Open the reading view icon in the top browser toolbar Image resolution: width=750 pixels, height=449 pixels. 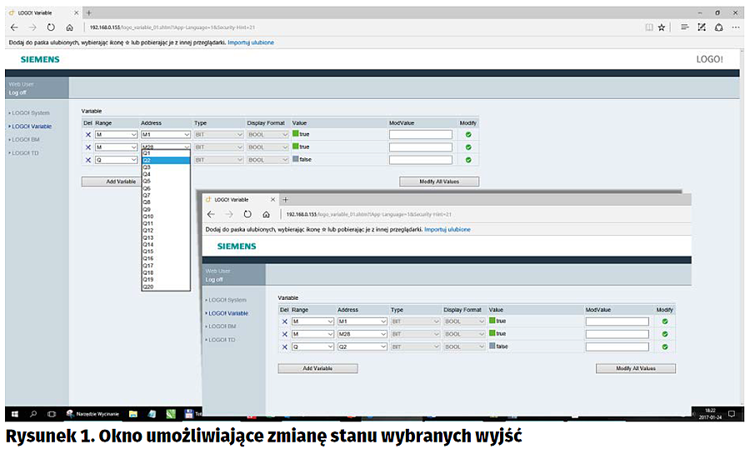coord(649,27)
